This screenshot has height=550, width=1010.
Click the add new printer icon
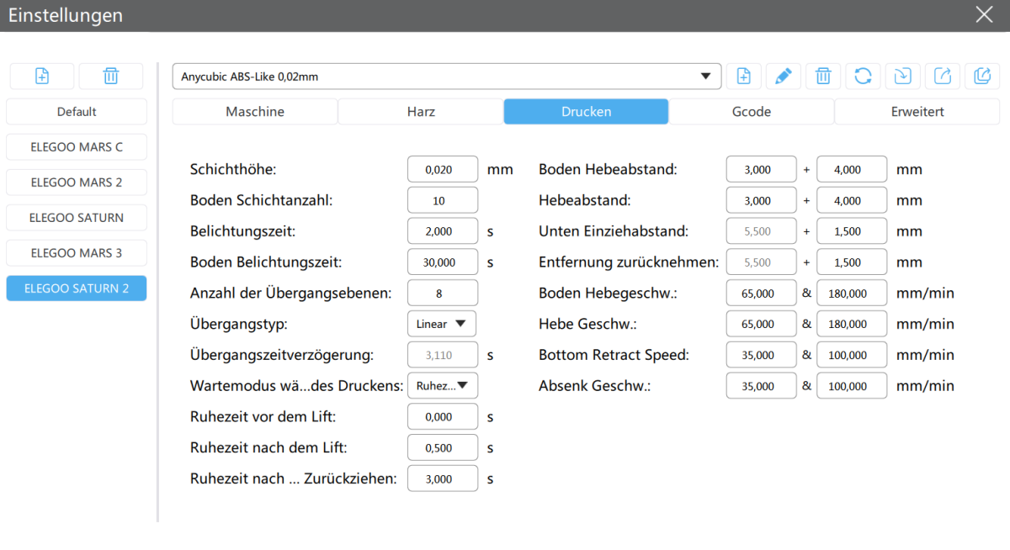click(x=42, y=77)
